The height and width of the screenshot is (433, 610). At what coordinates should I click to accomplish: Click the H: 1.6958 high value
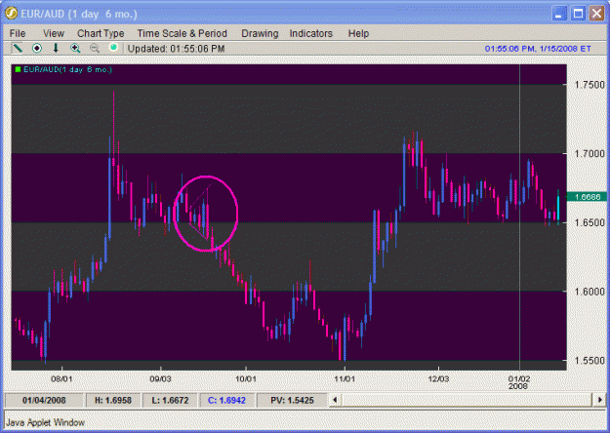pos(113,401)
